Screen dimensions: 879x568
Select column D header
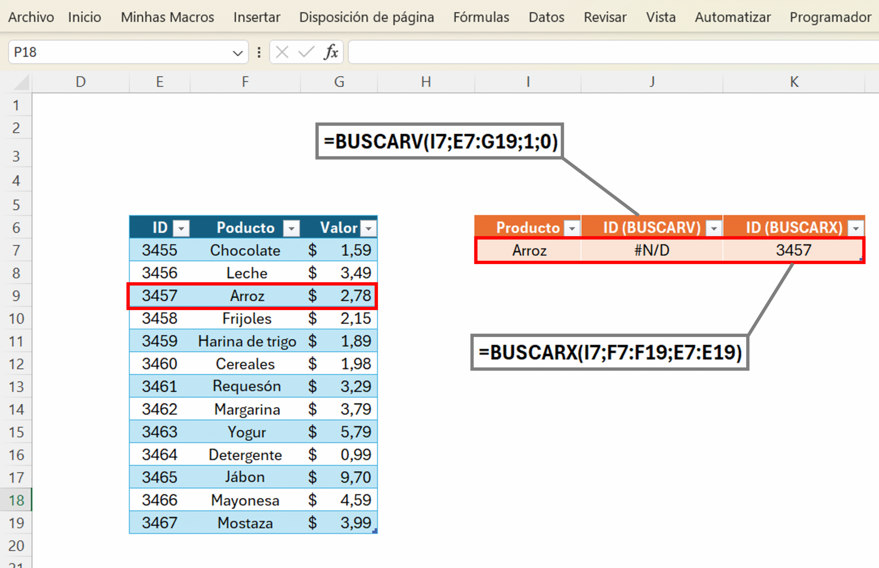81,82
